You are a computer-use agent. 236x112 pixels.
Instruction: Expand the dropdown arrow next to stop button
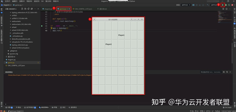[235, 5]
